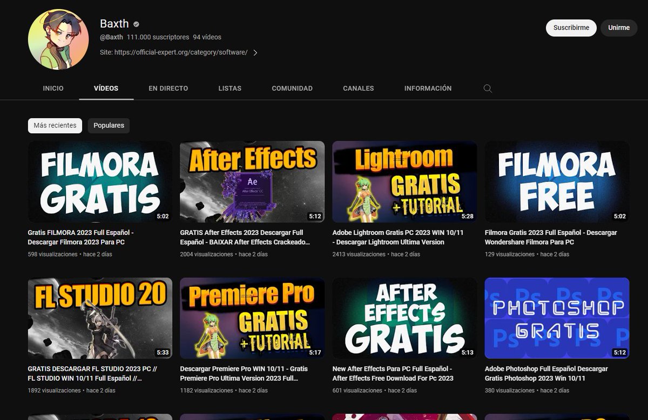Open the official-expert.org site link
Viewport: 648px width, 420px height.
tap(181, 52)
